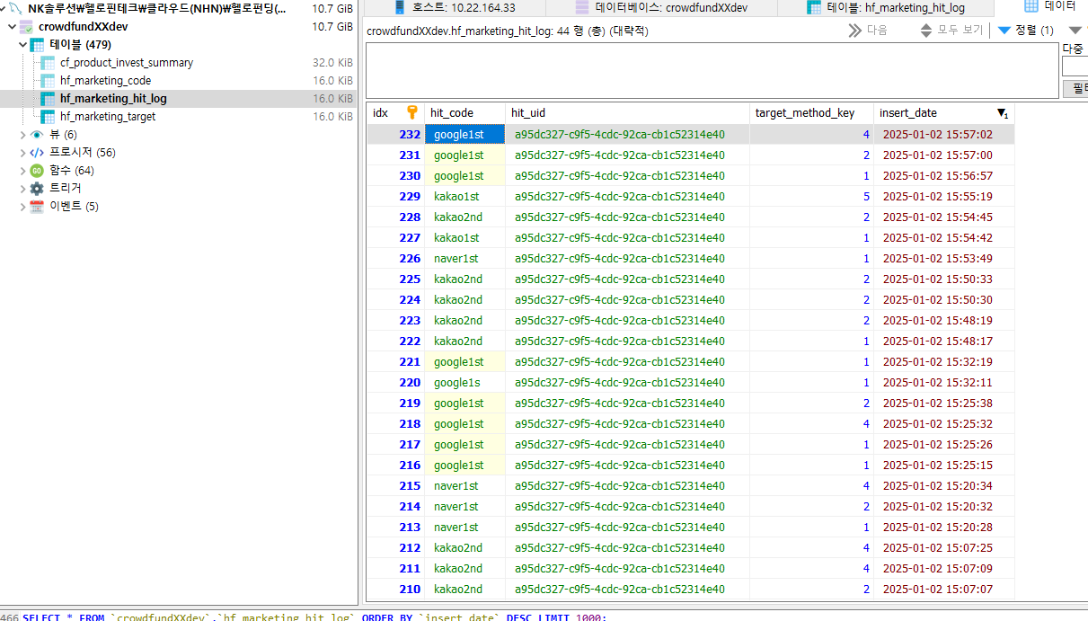Select naver1st cell in row 215
Image resolution: width=1088 pixels, height=621 pixels.
(x=464, y=486)
